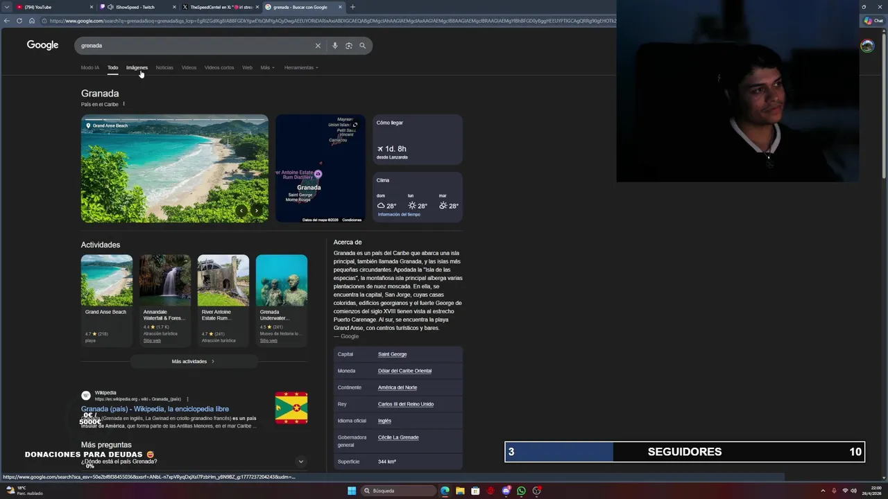
Task: Click the Google logo
Action: click(42, 45)
